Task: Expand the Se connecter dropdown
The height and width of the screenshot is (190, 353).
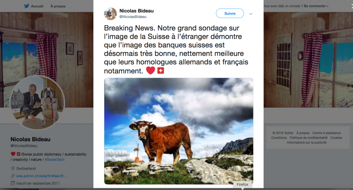Action: pos(316,6)
